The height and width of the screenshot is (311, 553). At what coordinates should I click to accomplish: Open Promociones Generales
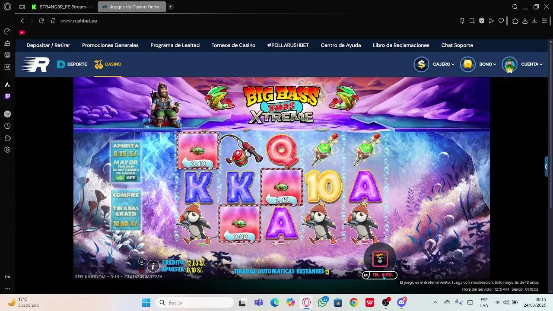click(110, 45)
